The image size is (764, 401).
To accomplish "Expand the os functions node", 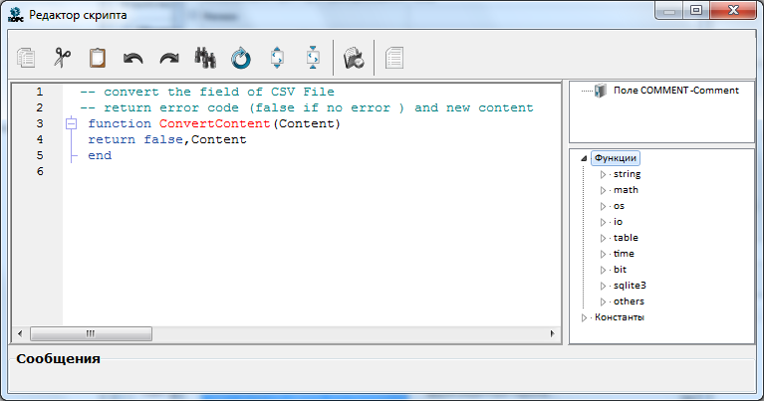I will click(x=603, y=206).
